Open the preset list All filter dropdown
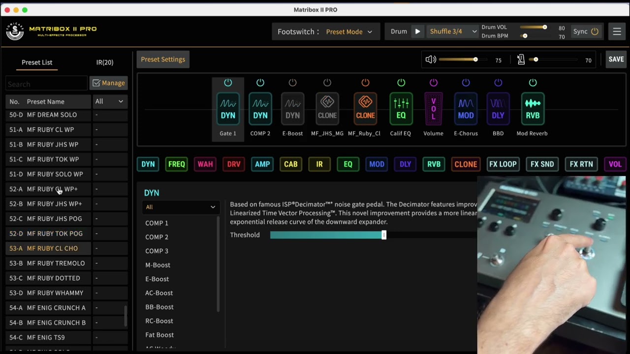Screen dimensions: 630x354 click(109, 101)
